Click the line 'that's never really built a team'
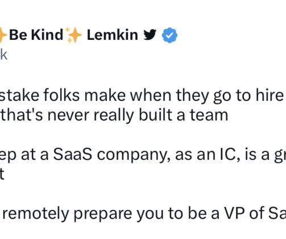This screenshot has height=239, width=286. click(x=114, y=115)
